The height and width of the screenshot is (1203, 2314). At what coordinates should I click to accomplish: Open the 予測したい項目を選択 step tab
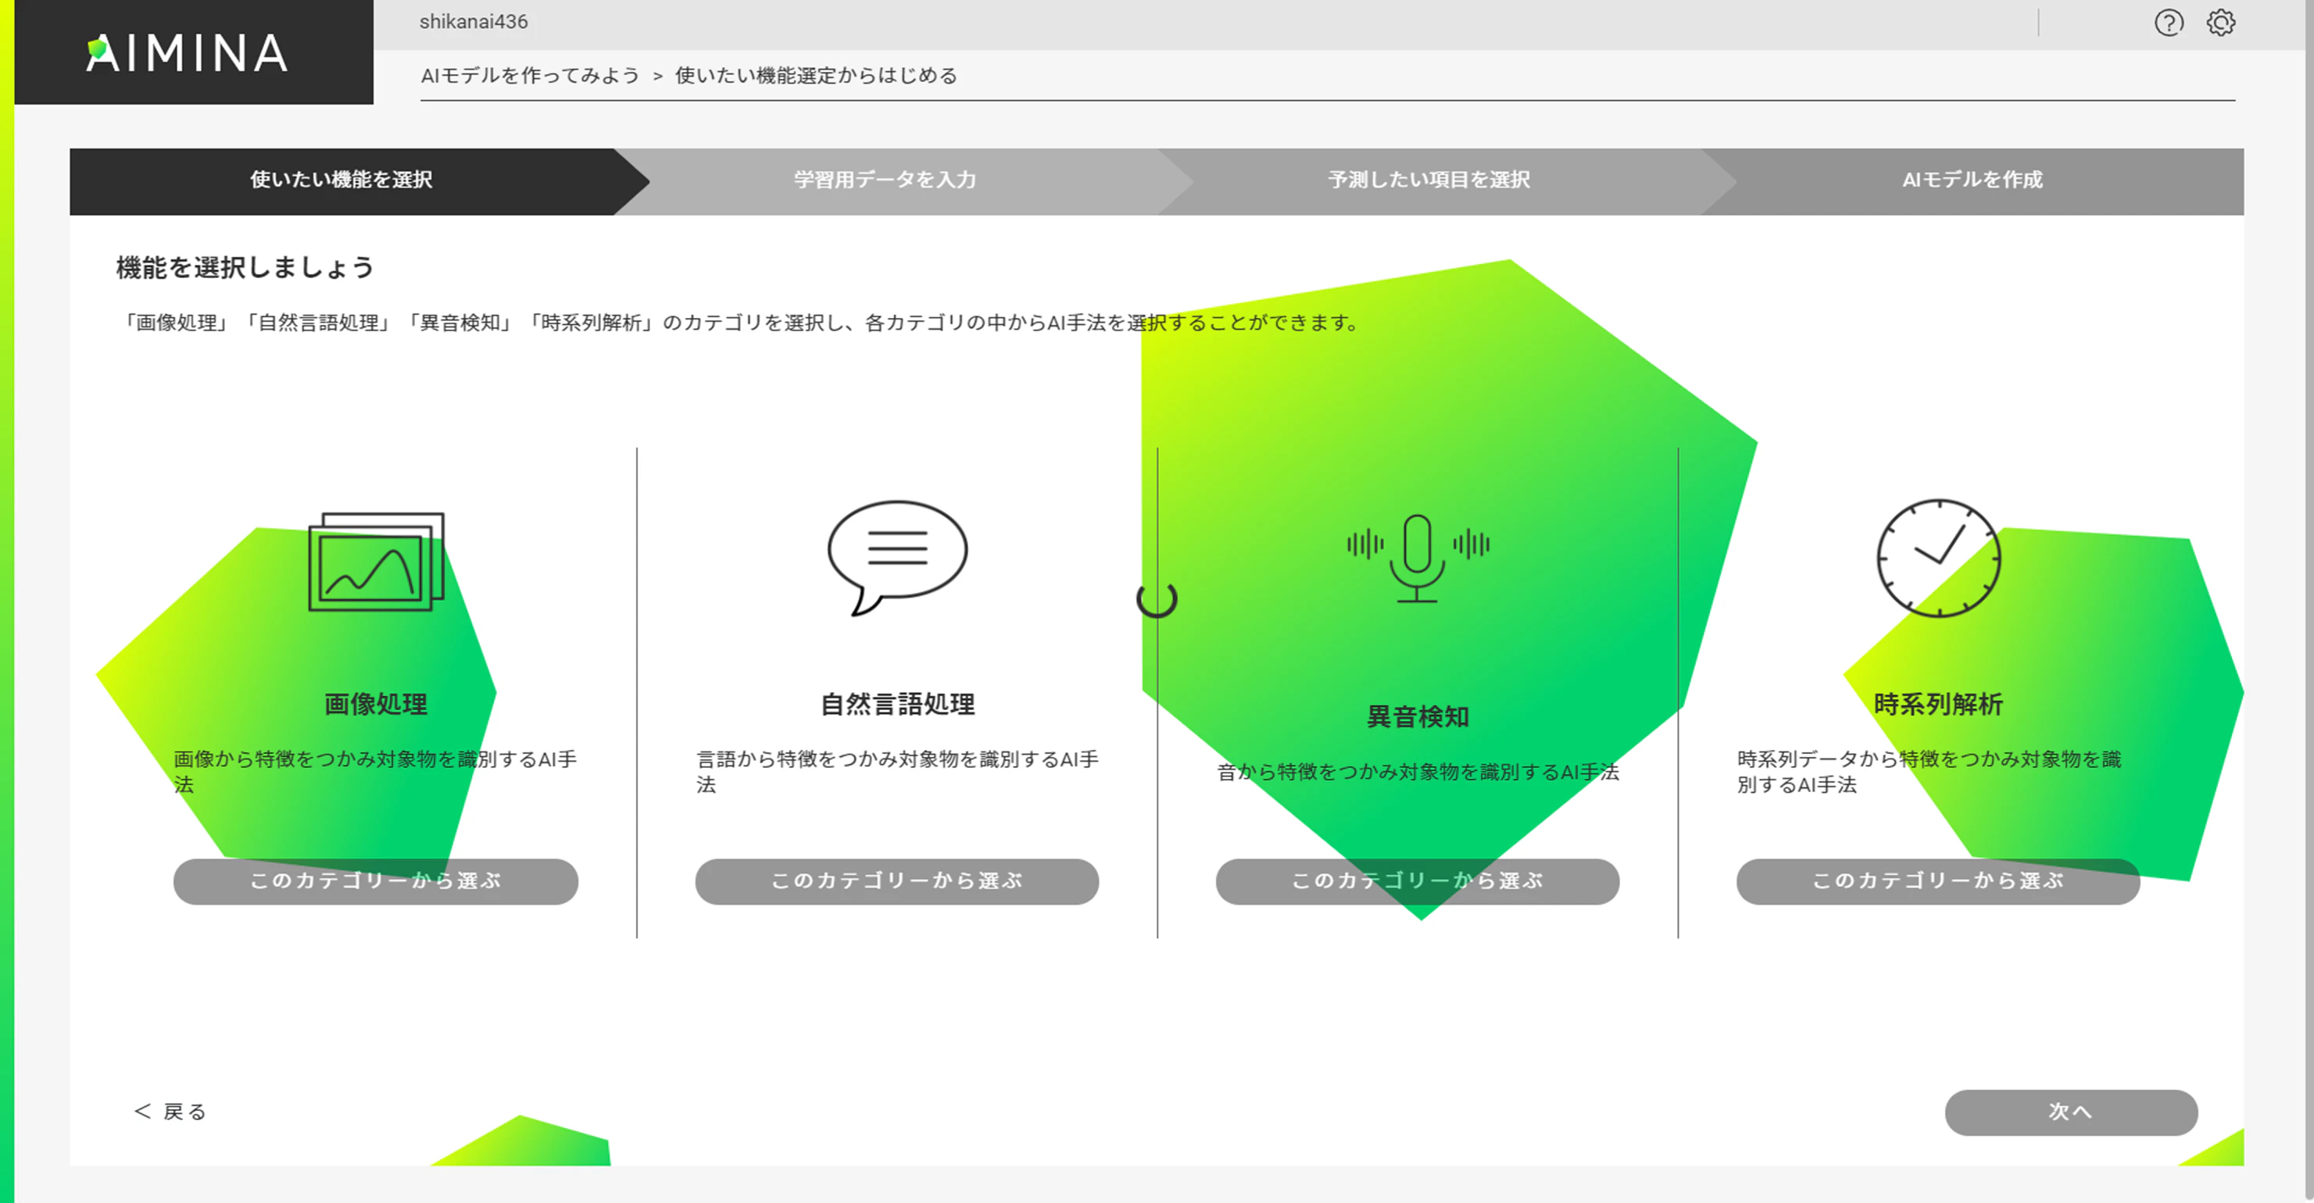(x=1429, y=180)
